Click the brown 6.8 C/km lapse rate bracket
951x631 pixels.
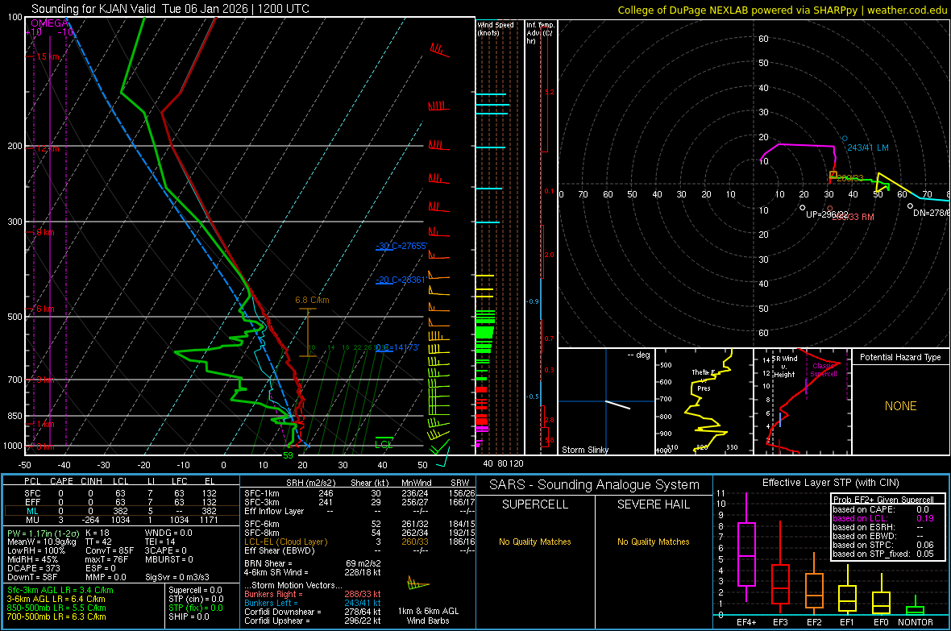[308, 333]
